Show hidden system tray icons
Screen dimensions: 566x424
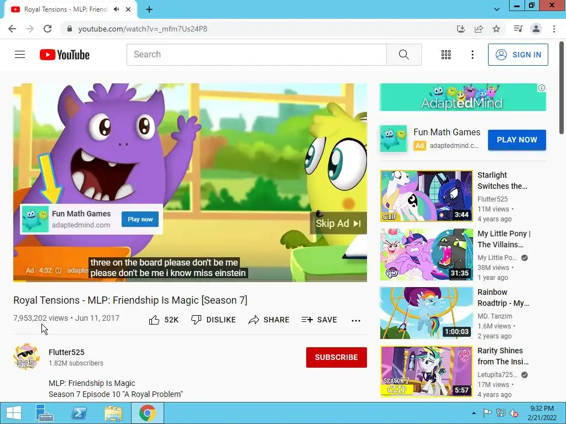(474, 413)
